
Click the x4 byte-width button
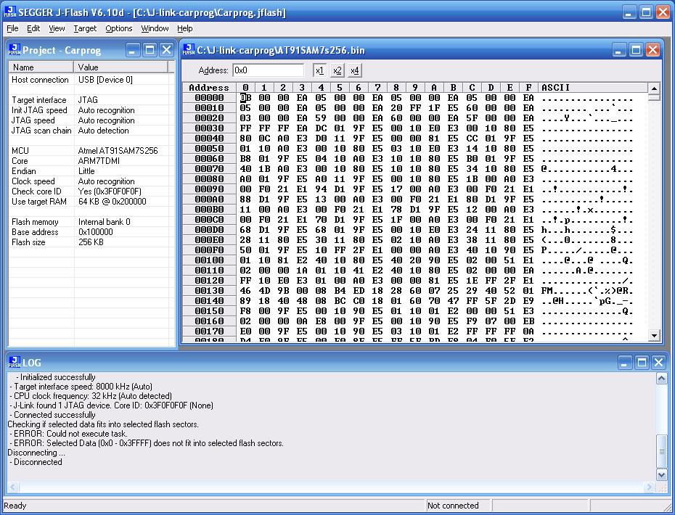point(355,70)
